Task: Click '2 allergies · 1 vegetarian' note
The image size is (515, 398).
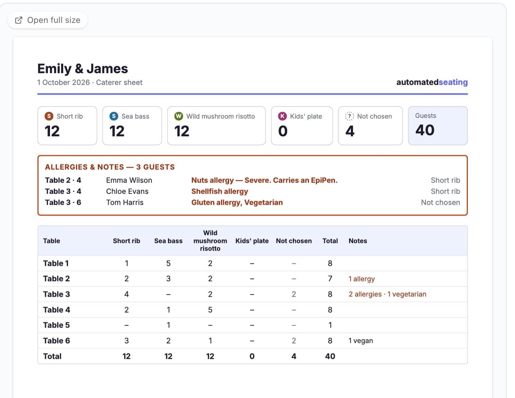Action: [x=387, y=294]
